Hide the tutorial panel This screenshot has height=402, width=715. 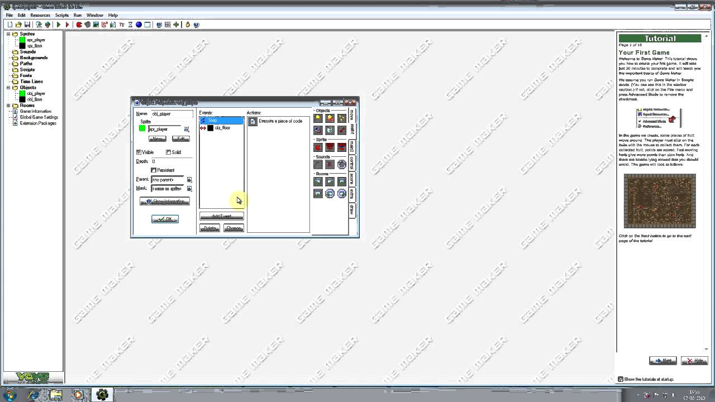[694, 361]
